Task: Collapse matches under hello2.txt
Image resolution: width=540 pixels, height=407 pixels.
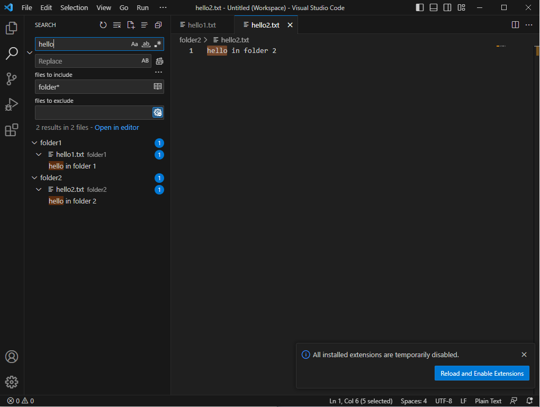Action: [38, 189]
